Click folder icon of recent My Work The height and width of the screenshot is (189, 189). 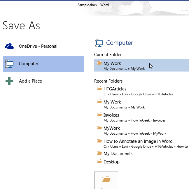tap(99, 101)
